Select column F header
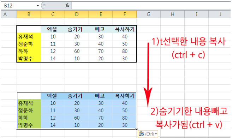The width and height of the screenshot is (232, 138). [x=125, y=14]
